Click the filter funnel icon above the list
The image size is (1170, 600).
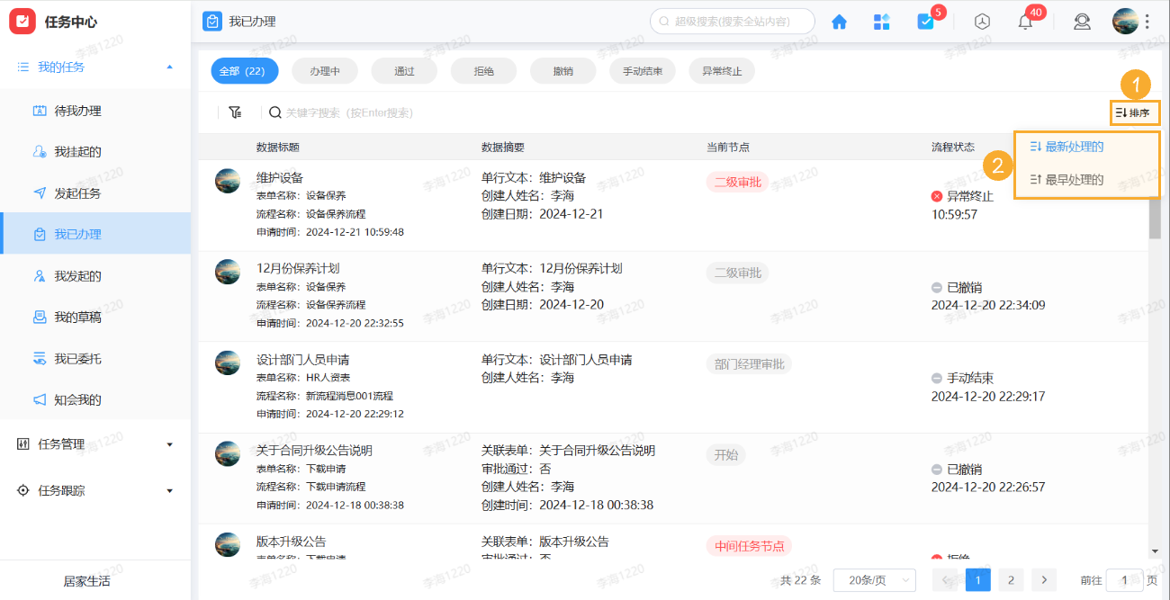tap(235, 112)
